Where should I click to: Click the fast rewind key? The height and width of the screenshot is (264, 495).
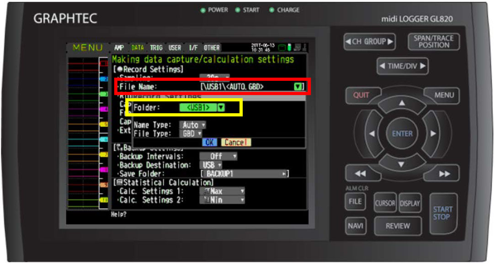pos(361,174)
